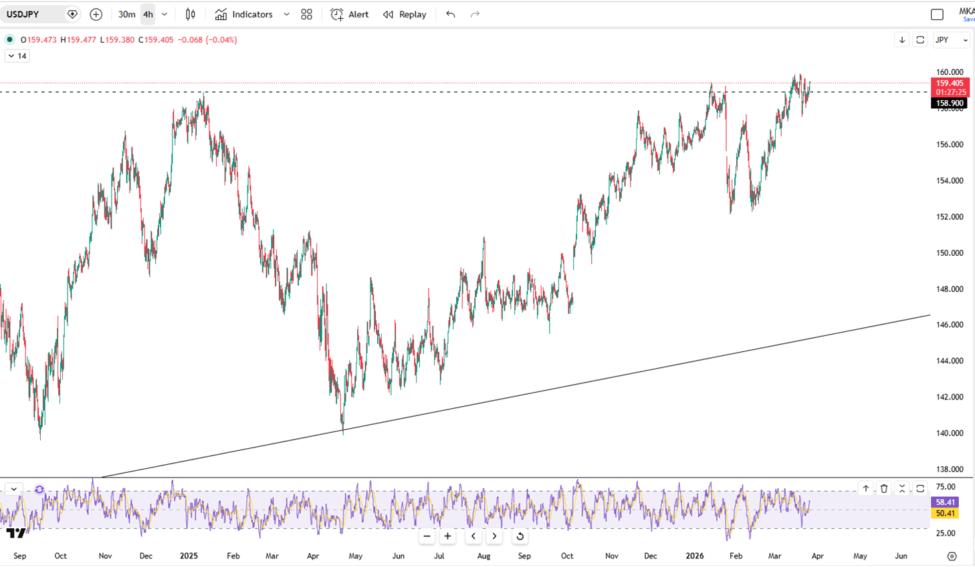Select the 30m timeframe
The image size is (975, 567).
(x=126, y=14)
